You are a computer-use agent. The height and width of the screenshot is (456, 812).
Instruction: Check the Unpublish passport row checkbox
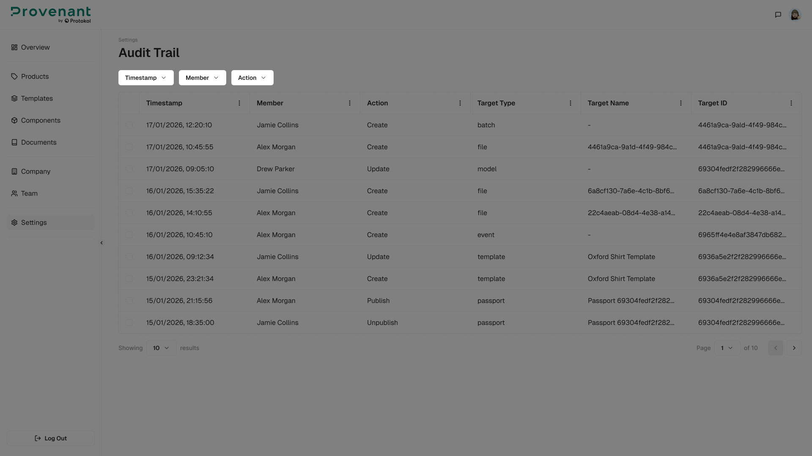pyautogui.click(x=129, y=323)
